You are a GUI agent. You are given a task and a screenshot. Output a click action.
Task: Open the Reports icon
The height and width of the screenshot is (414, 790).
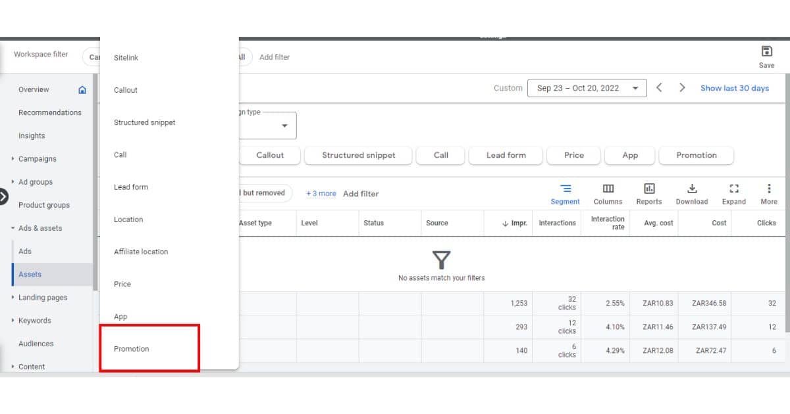coord(649,194)
